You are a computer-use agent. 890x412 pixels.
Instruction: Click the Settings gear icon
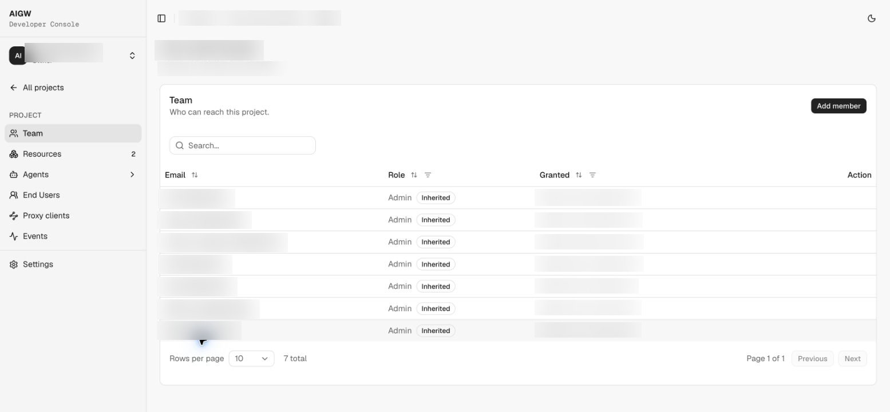14,264
